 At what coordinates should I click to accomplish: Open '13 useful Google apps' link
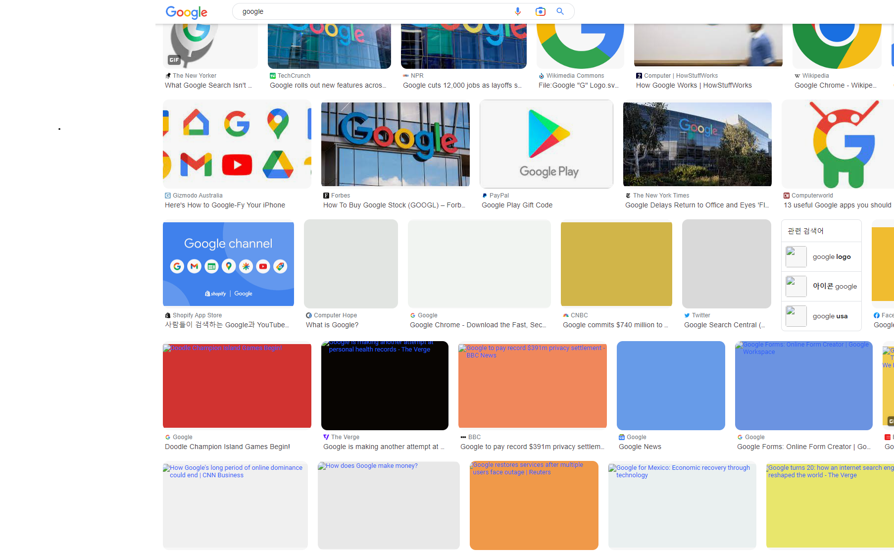click(x=838, y=205)
